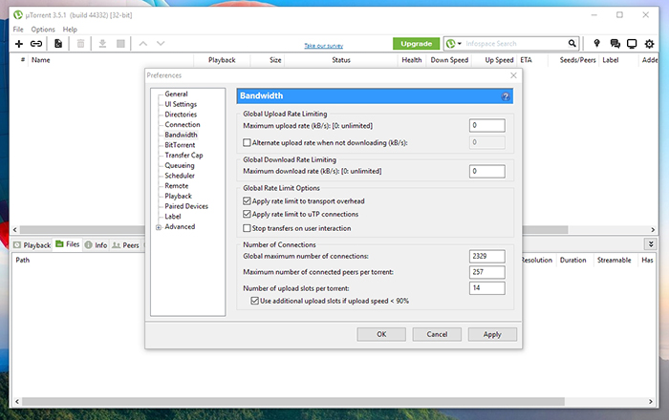Switch to the Info tab

click(96, 245)
